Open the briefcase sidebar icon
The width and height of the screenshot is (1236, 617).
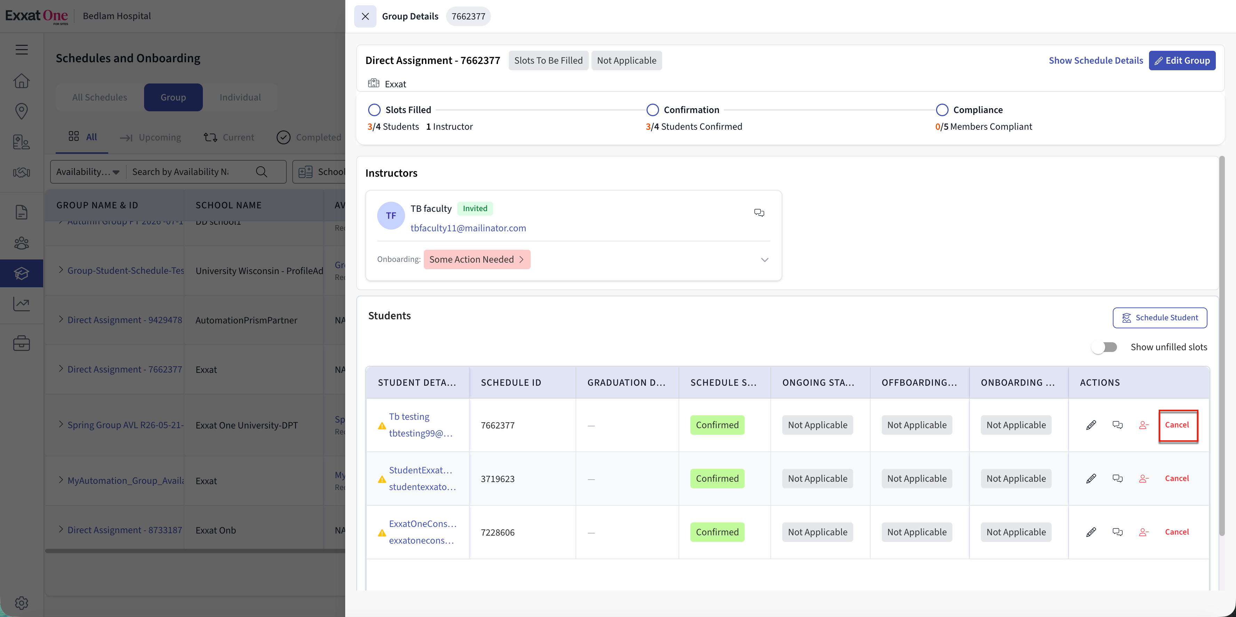click(x=22, y=343)
